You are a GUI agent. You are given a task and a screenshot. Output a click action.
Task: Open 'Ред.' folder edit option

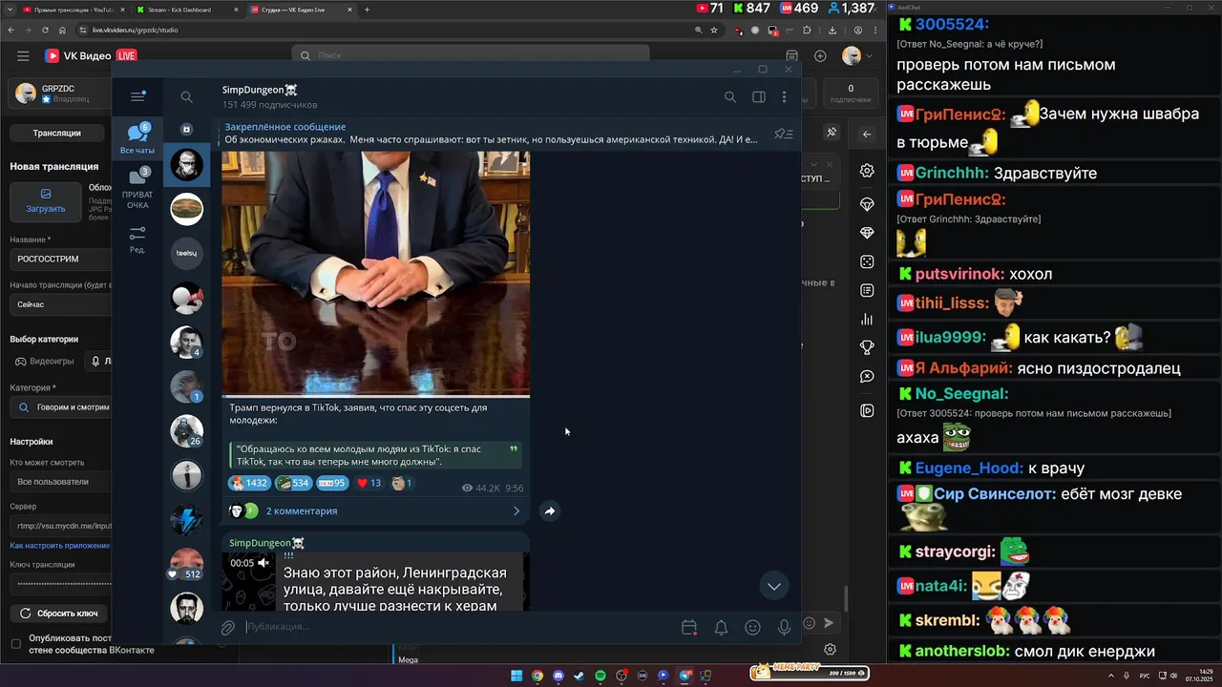point(137,239)
